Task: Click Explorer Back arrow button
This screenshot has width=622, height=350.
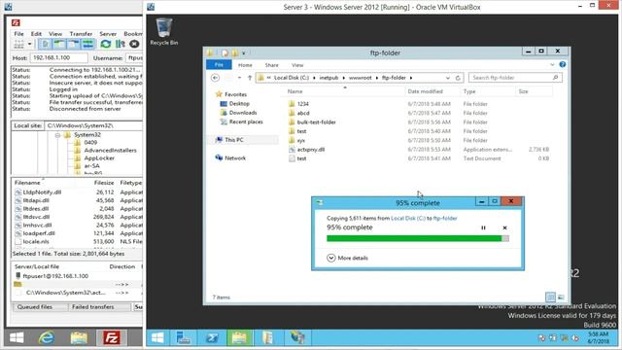Action: 215,78
